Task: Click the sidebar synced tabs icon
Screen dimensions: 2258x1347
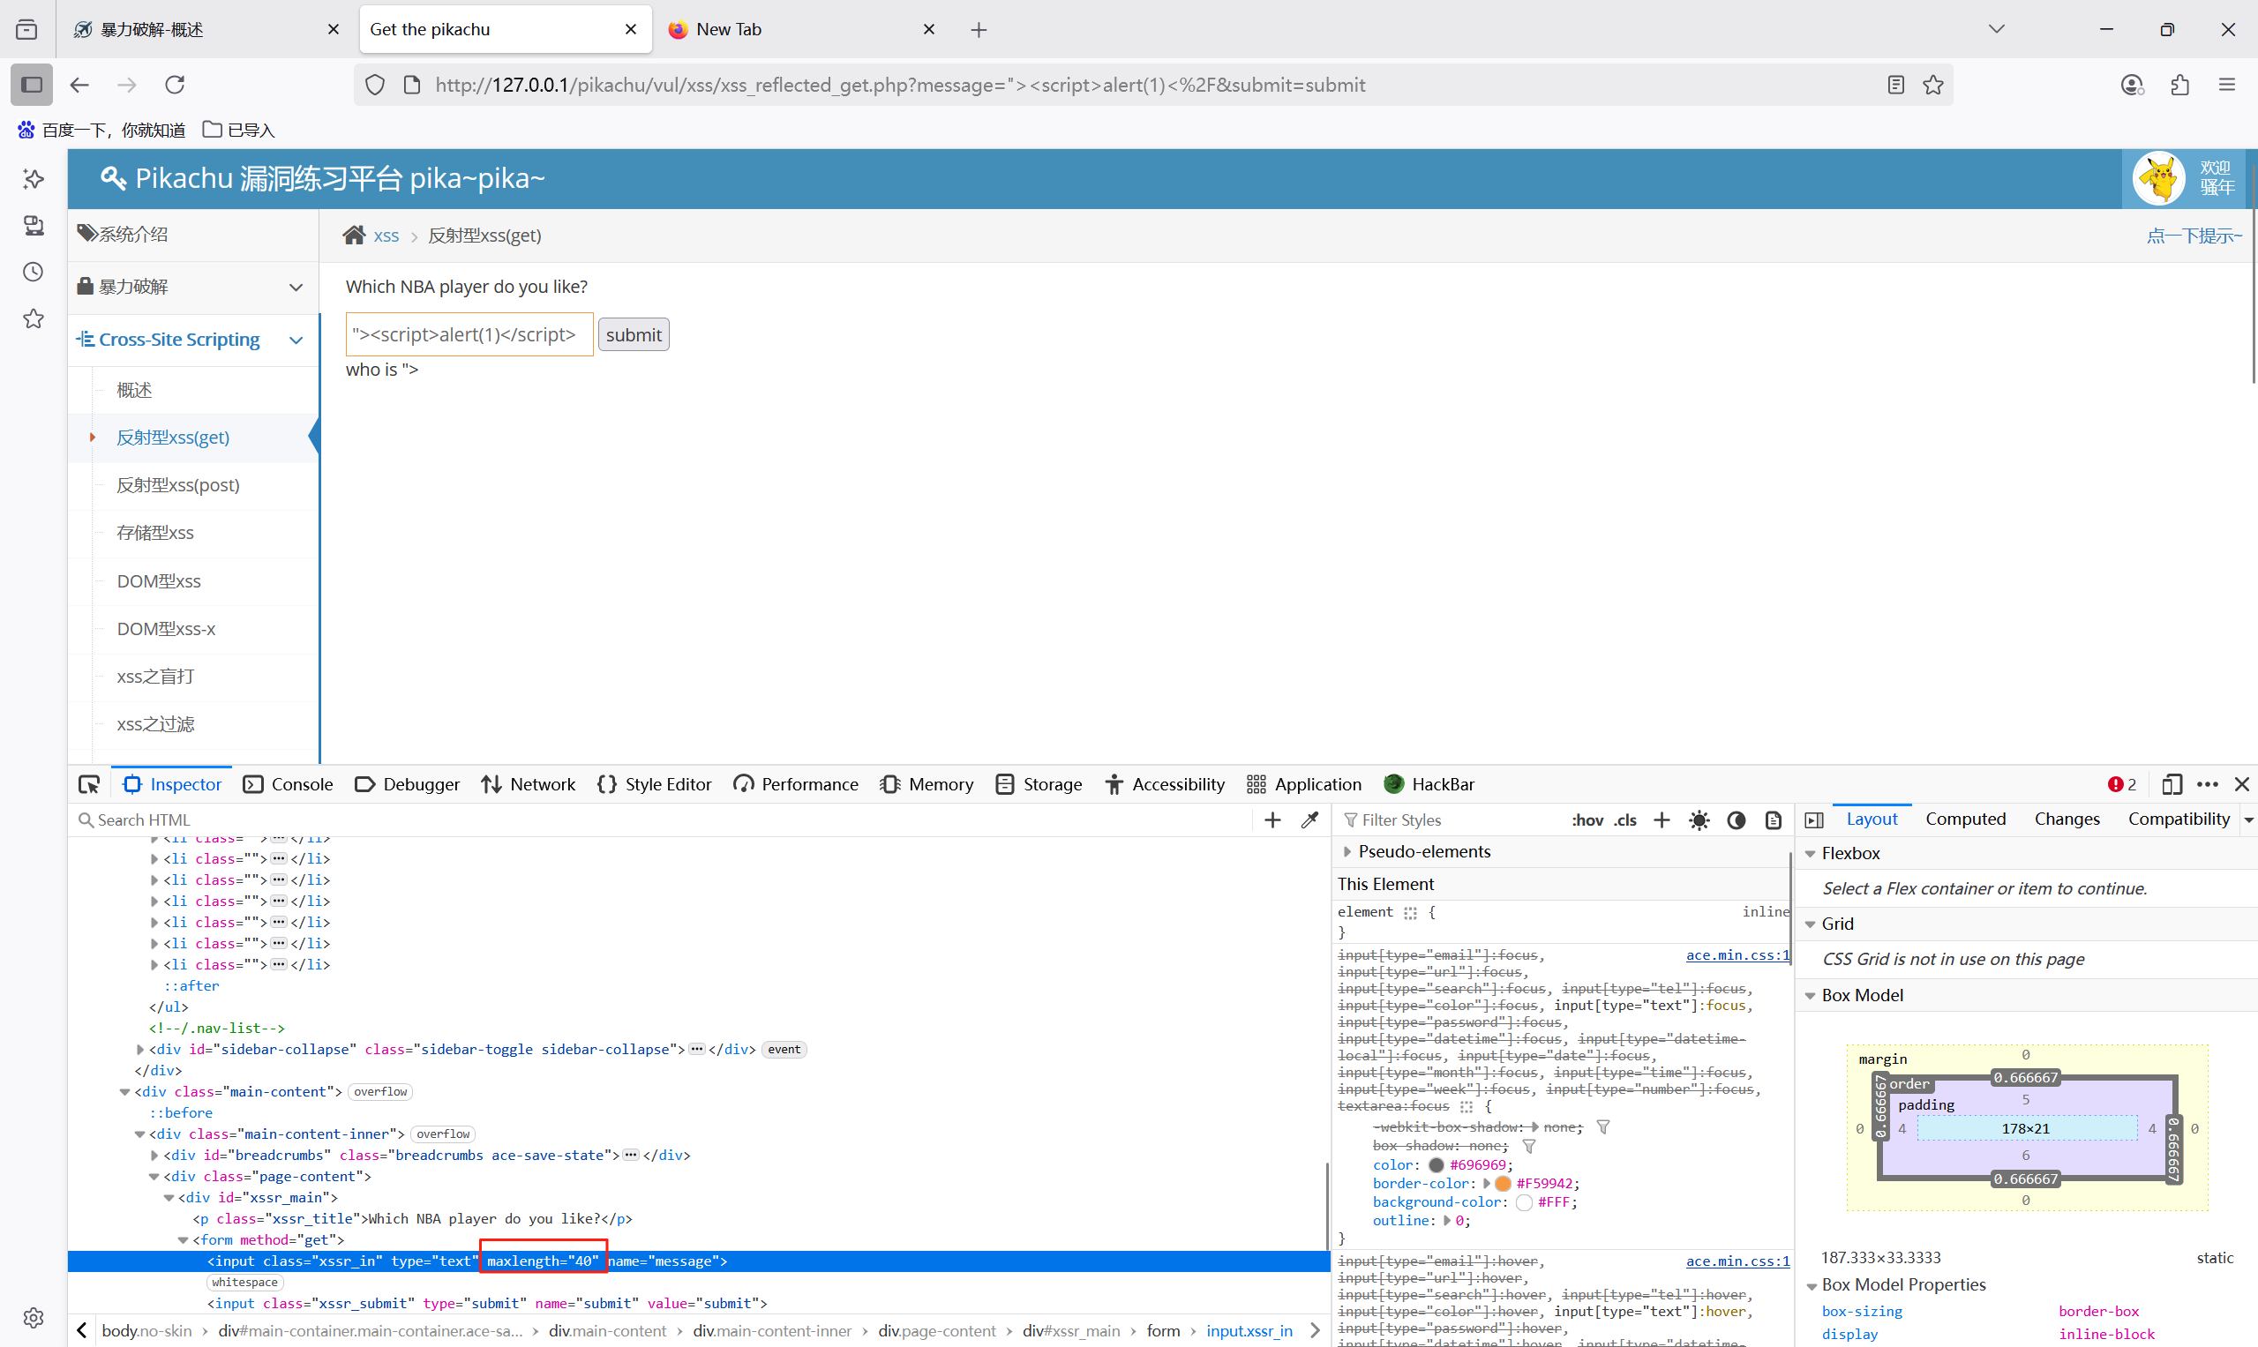Action: pos(34,225)
